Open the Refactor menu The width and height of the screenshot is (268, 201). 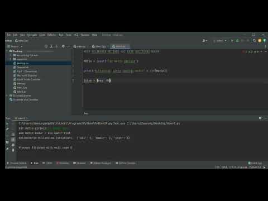[x=52, y=35]
